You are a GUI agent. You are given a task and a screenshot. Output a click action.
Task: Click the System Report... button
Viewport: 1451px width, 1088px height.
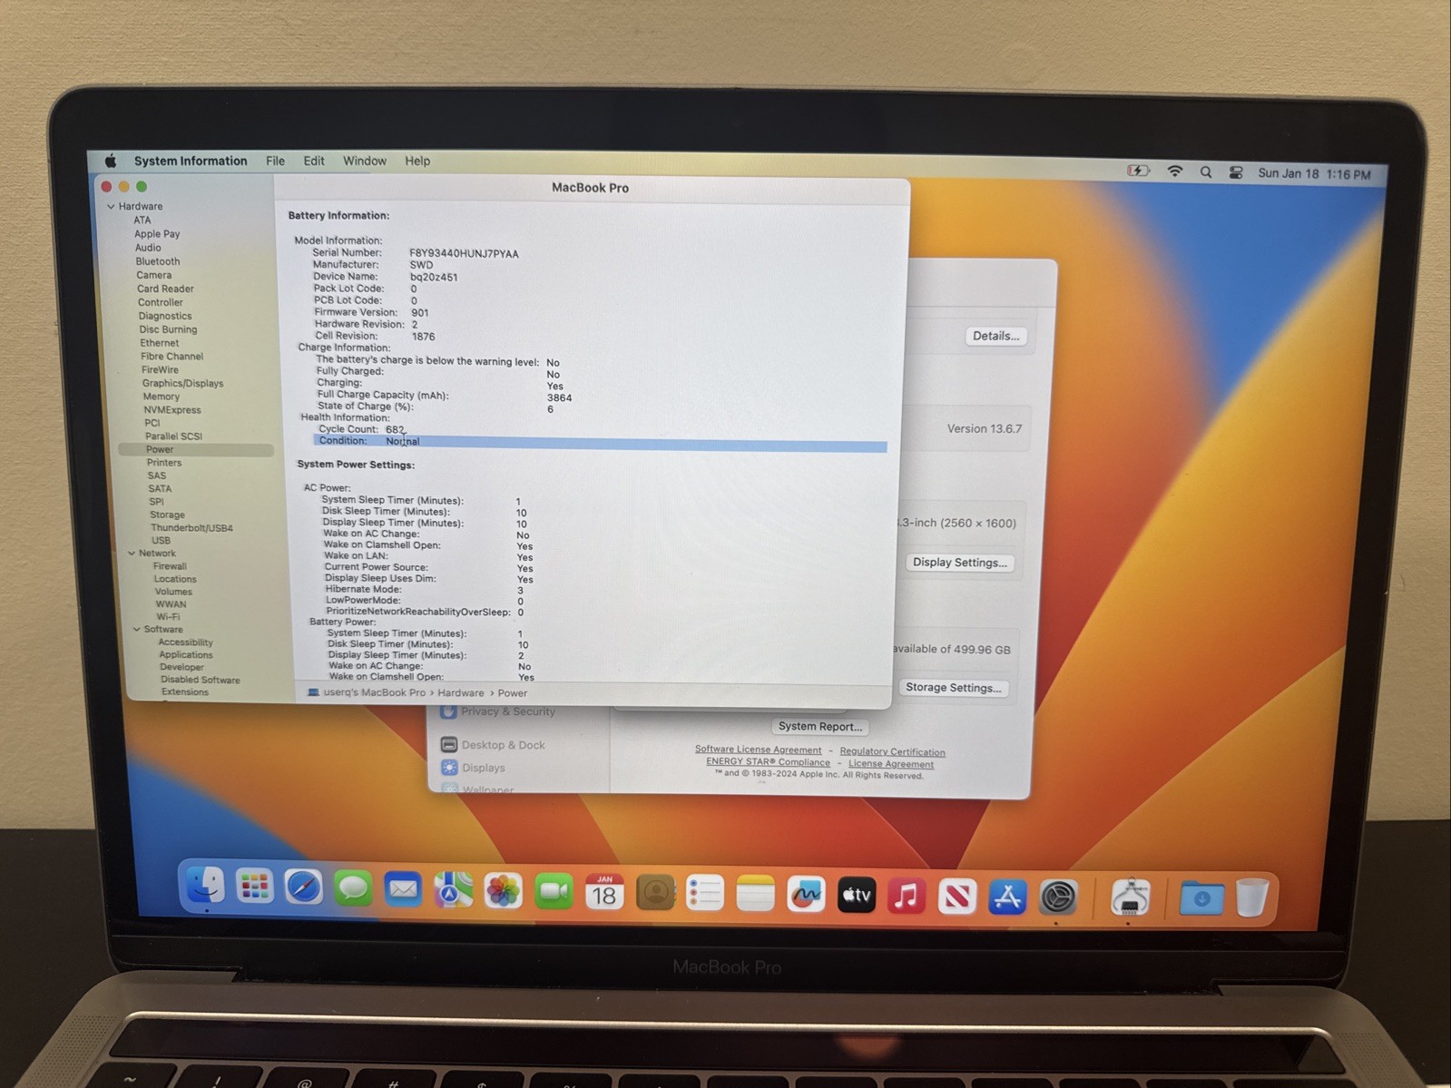(820, 726)
